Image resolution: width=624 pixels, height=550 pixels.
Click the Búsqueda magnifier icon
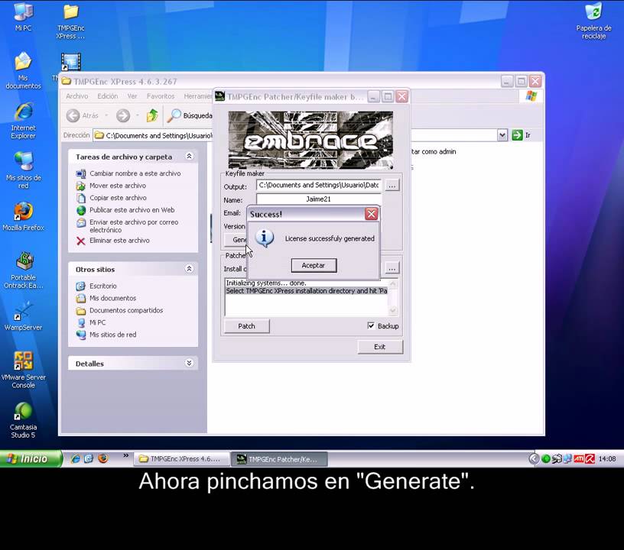click(x=174, y=115)
